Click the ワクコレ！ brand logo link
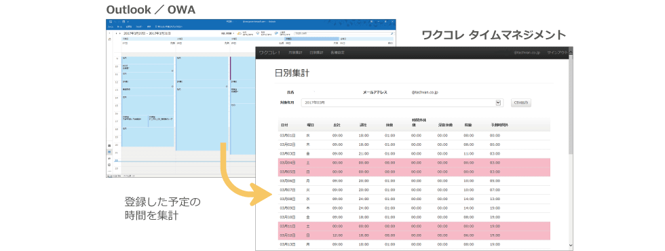 [x=270, y=53]
